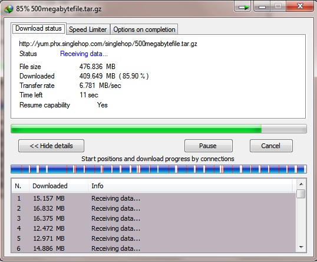Pause the download

(x=208, y=146)
